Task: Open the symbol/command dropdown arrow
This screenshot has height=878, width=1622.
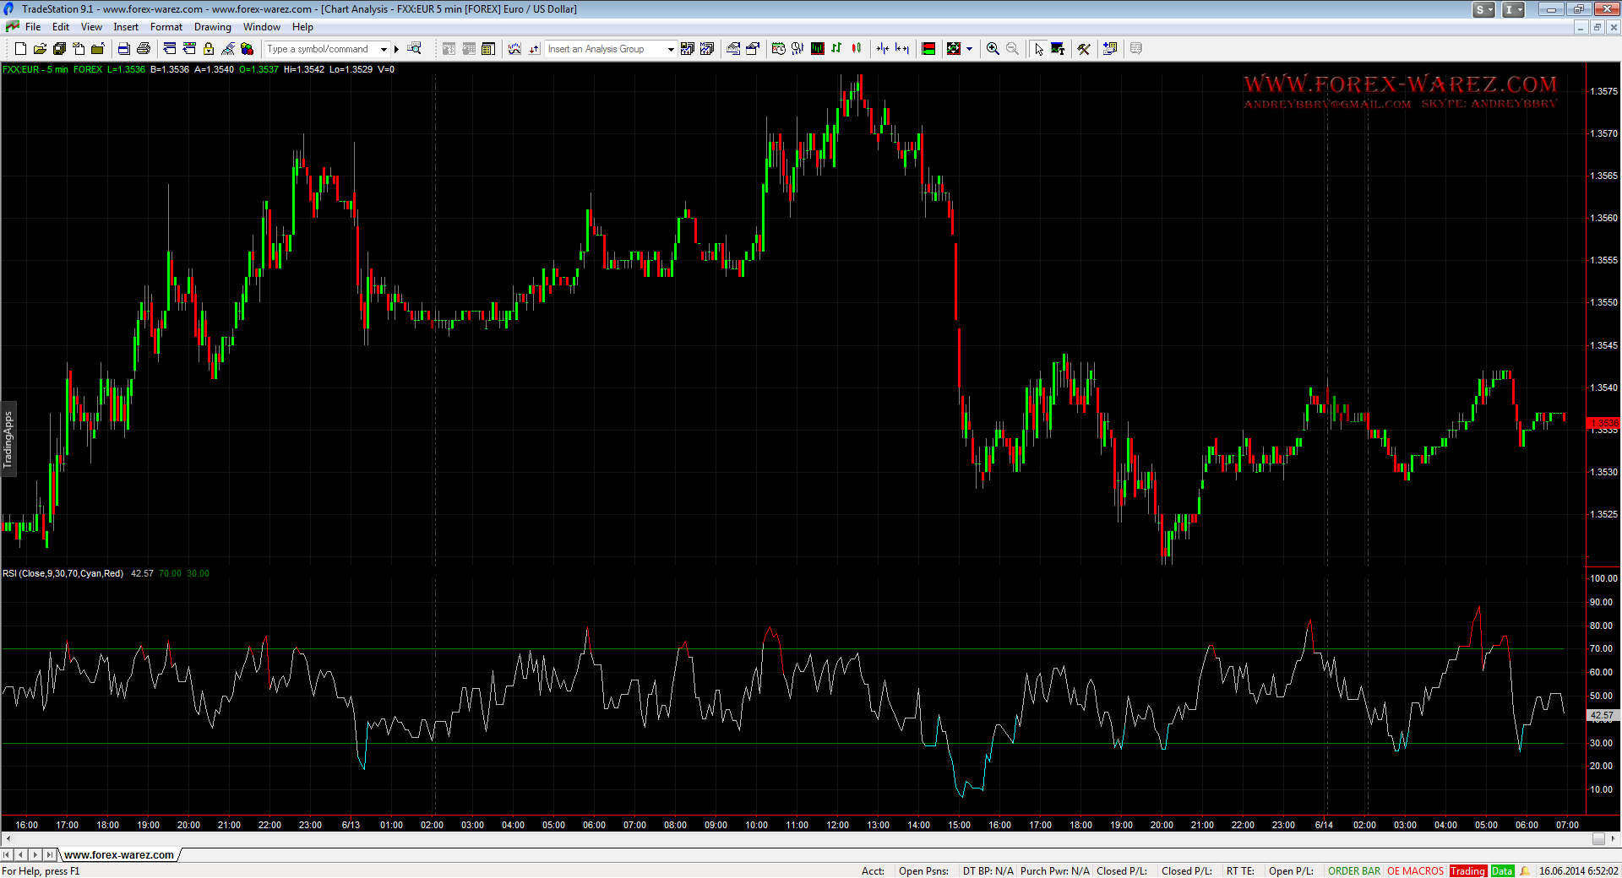Action: pos(384,49)
